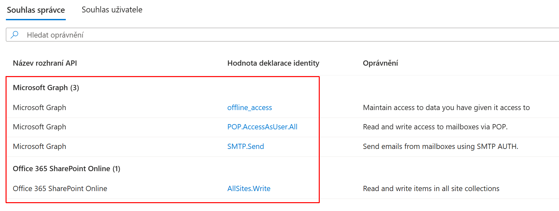559x211 pixels.
Task: Select the Oprávnění column header
Action: [380, 63]
